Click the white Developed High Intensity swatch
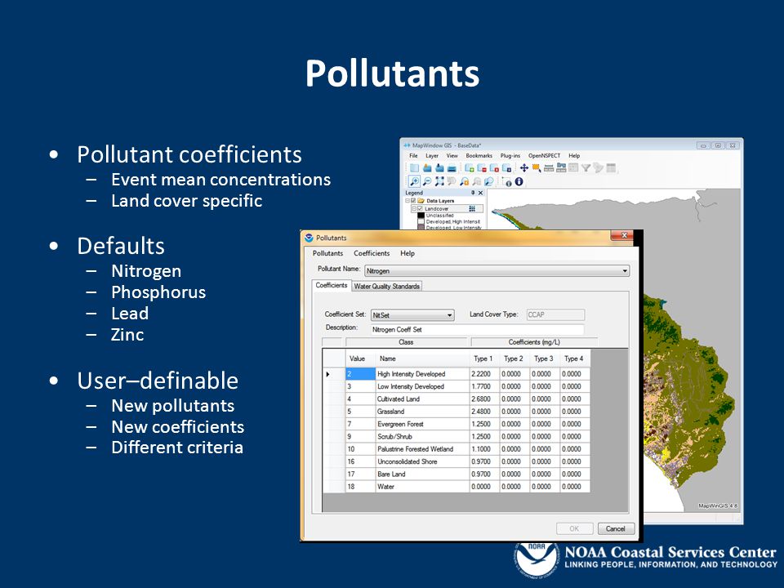 [x=421, y=221]
